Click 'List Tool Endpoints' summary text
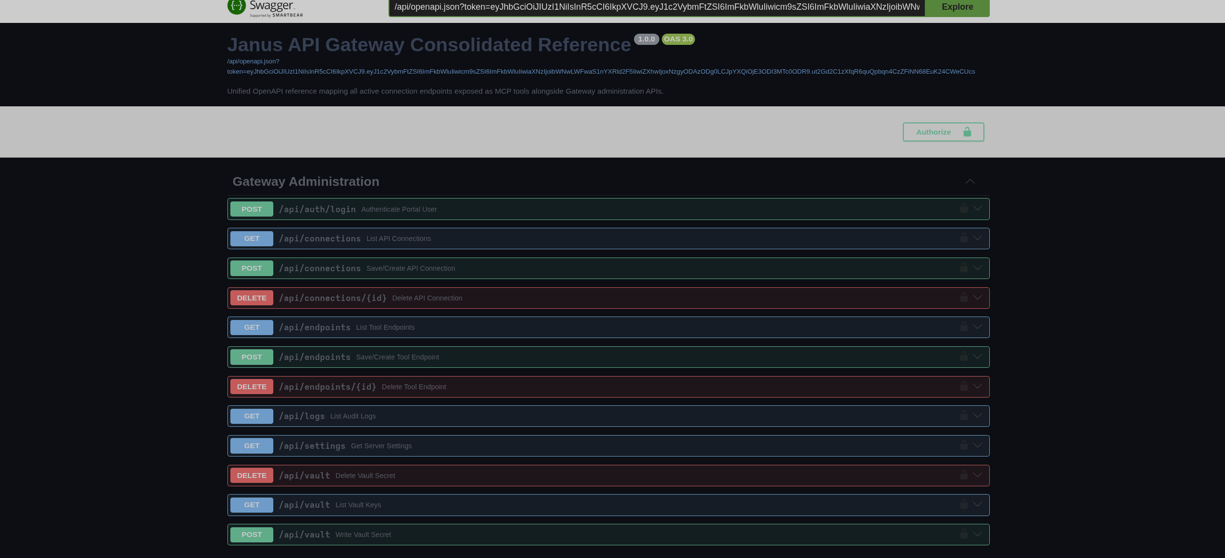This screenshot has width=1225, height=558. [x=385, y=327]
